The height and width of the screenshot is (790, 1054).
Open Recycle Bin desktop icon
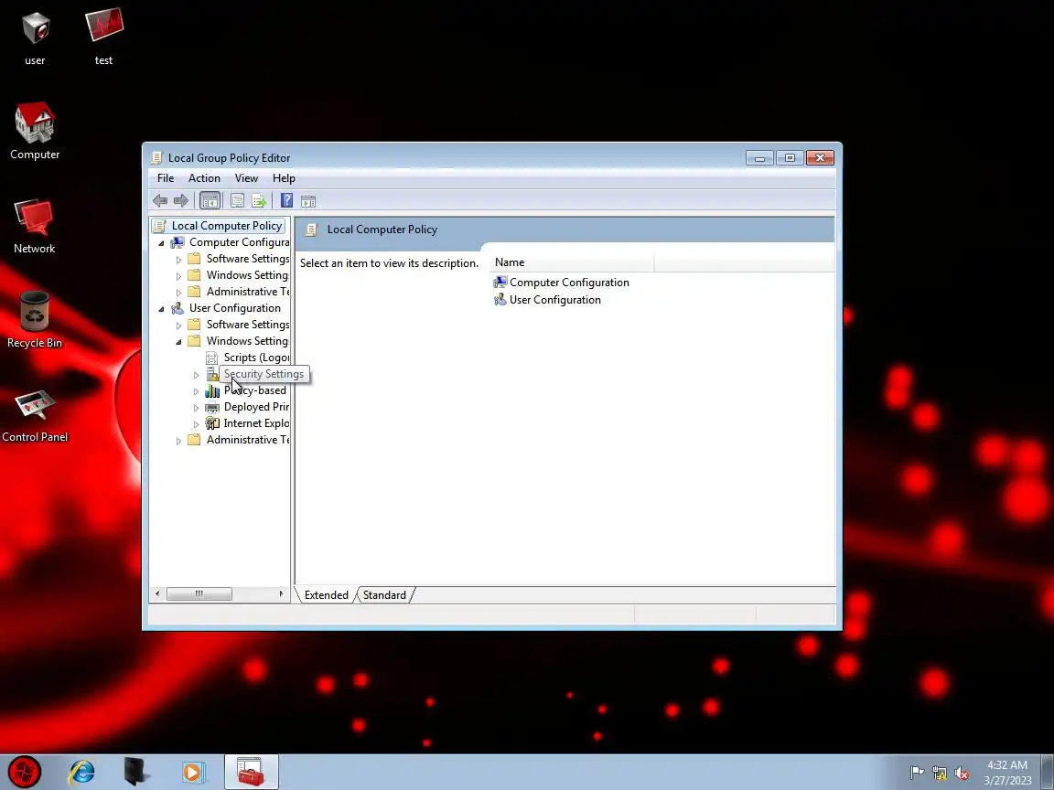35,320
